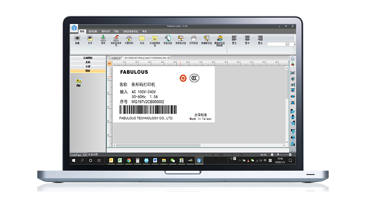Open the third ribbon tab for object alignment
Viewport: 366px width, 206px height.
click(106, 31)
